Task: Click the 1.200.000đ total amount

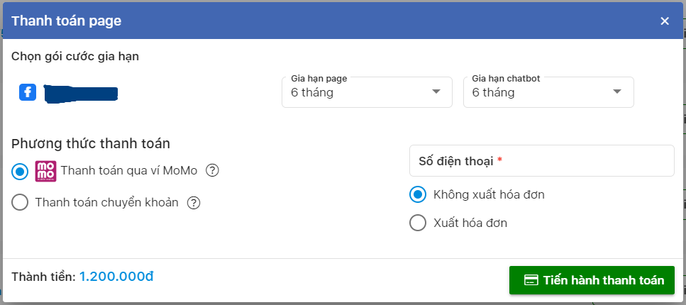Action: (116, 277)
